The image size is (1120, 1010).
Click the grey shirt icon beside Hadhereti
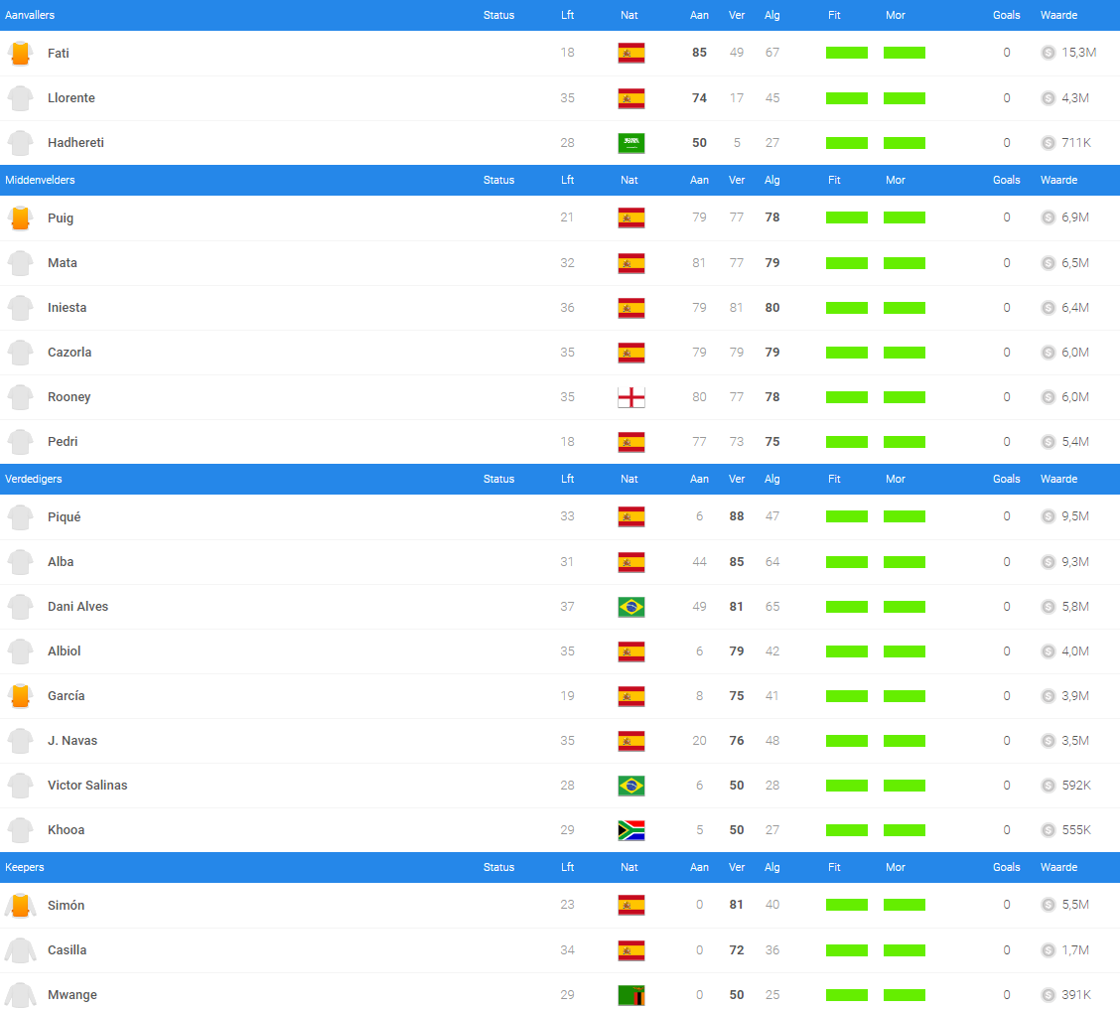pyautogui.click(x=21, y=143)
